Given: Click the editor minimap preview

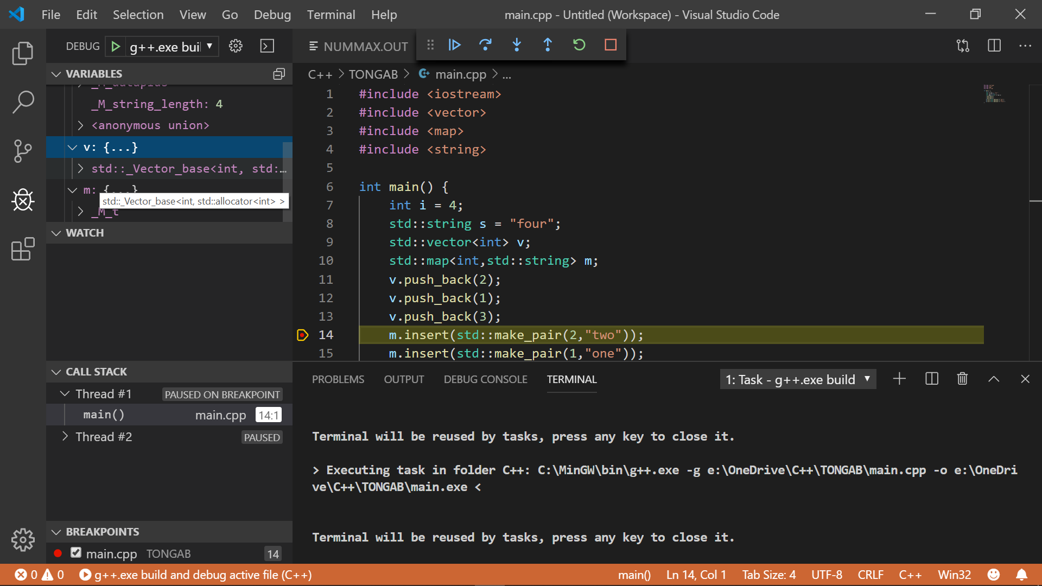Looking at the screenshot, I should point(994,94).
